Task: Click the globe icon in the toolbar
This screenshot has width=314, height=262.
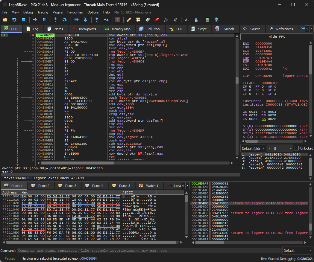Action: click(x=216, y=20)
